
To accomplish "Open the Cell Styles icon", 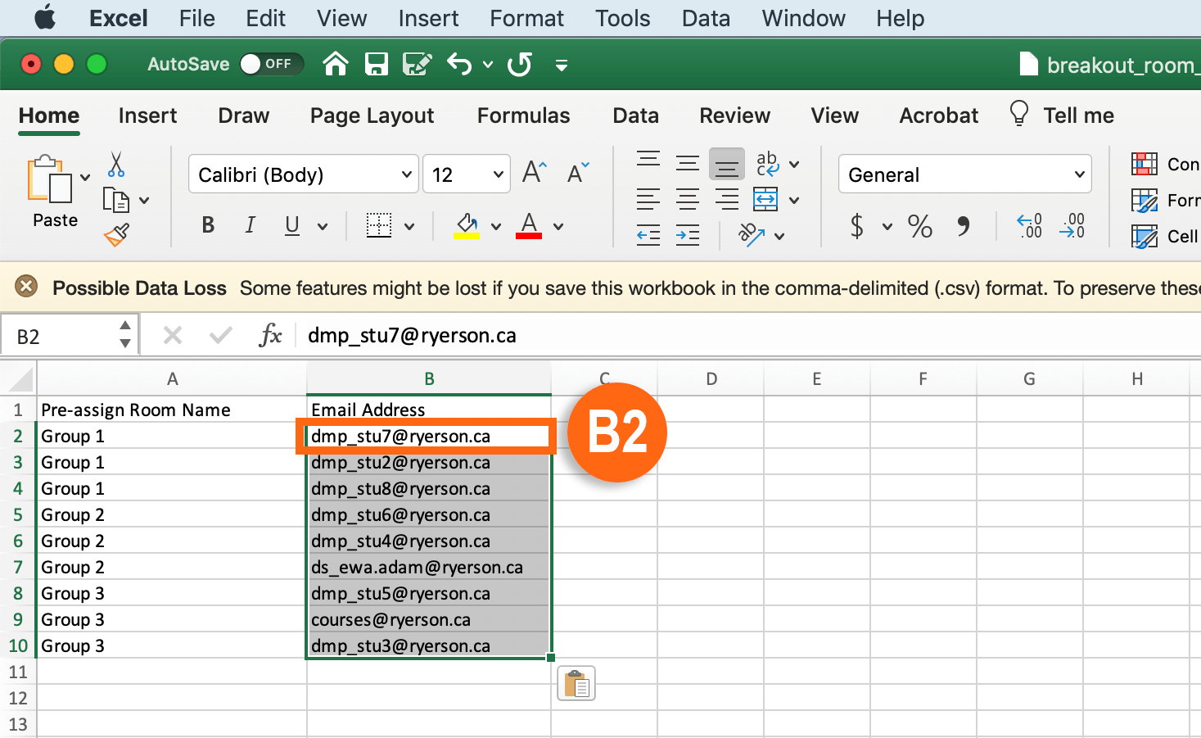I will [1145, 236].
